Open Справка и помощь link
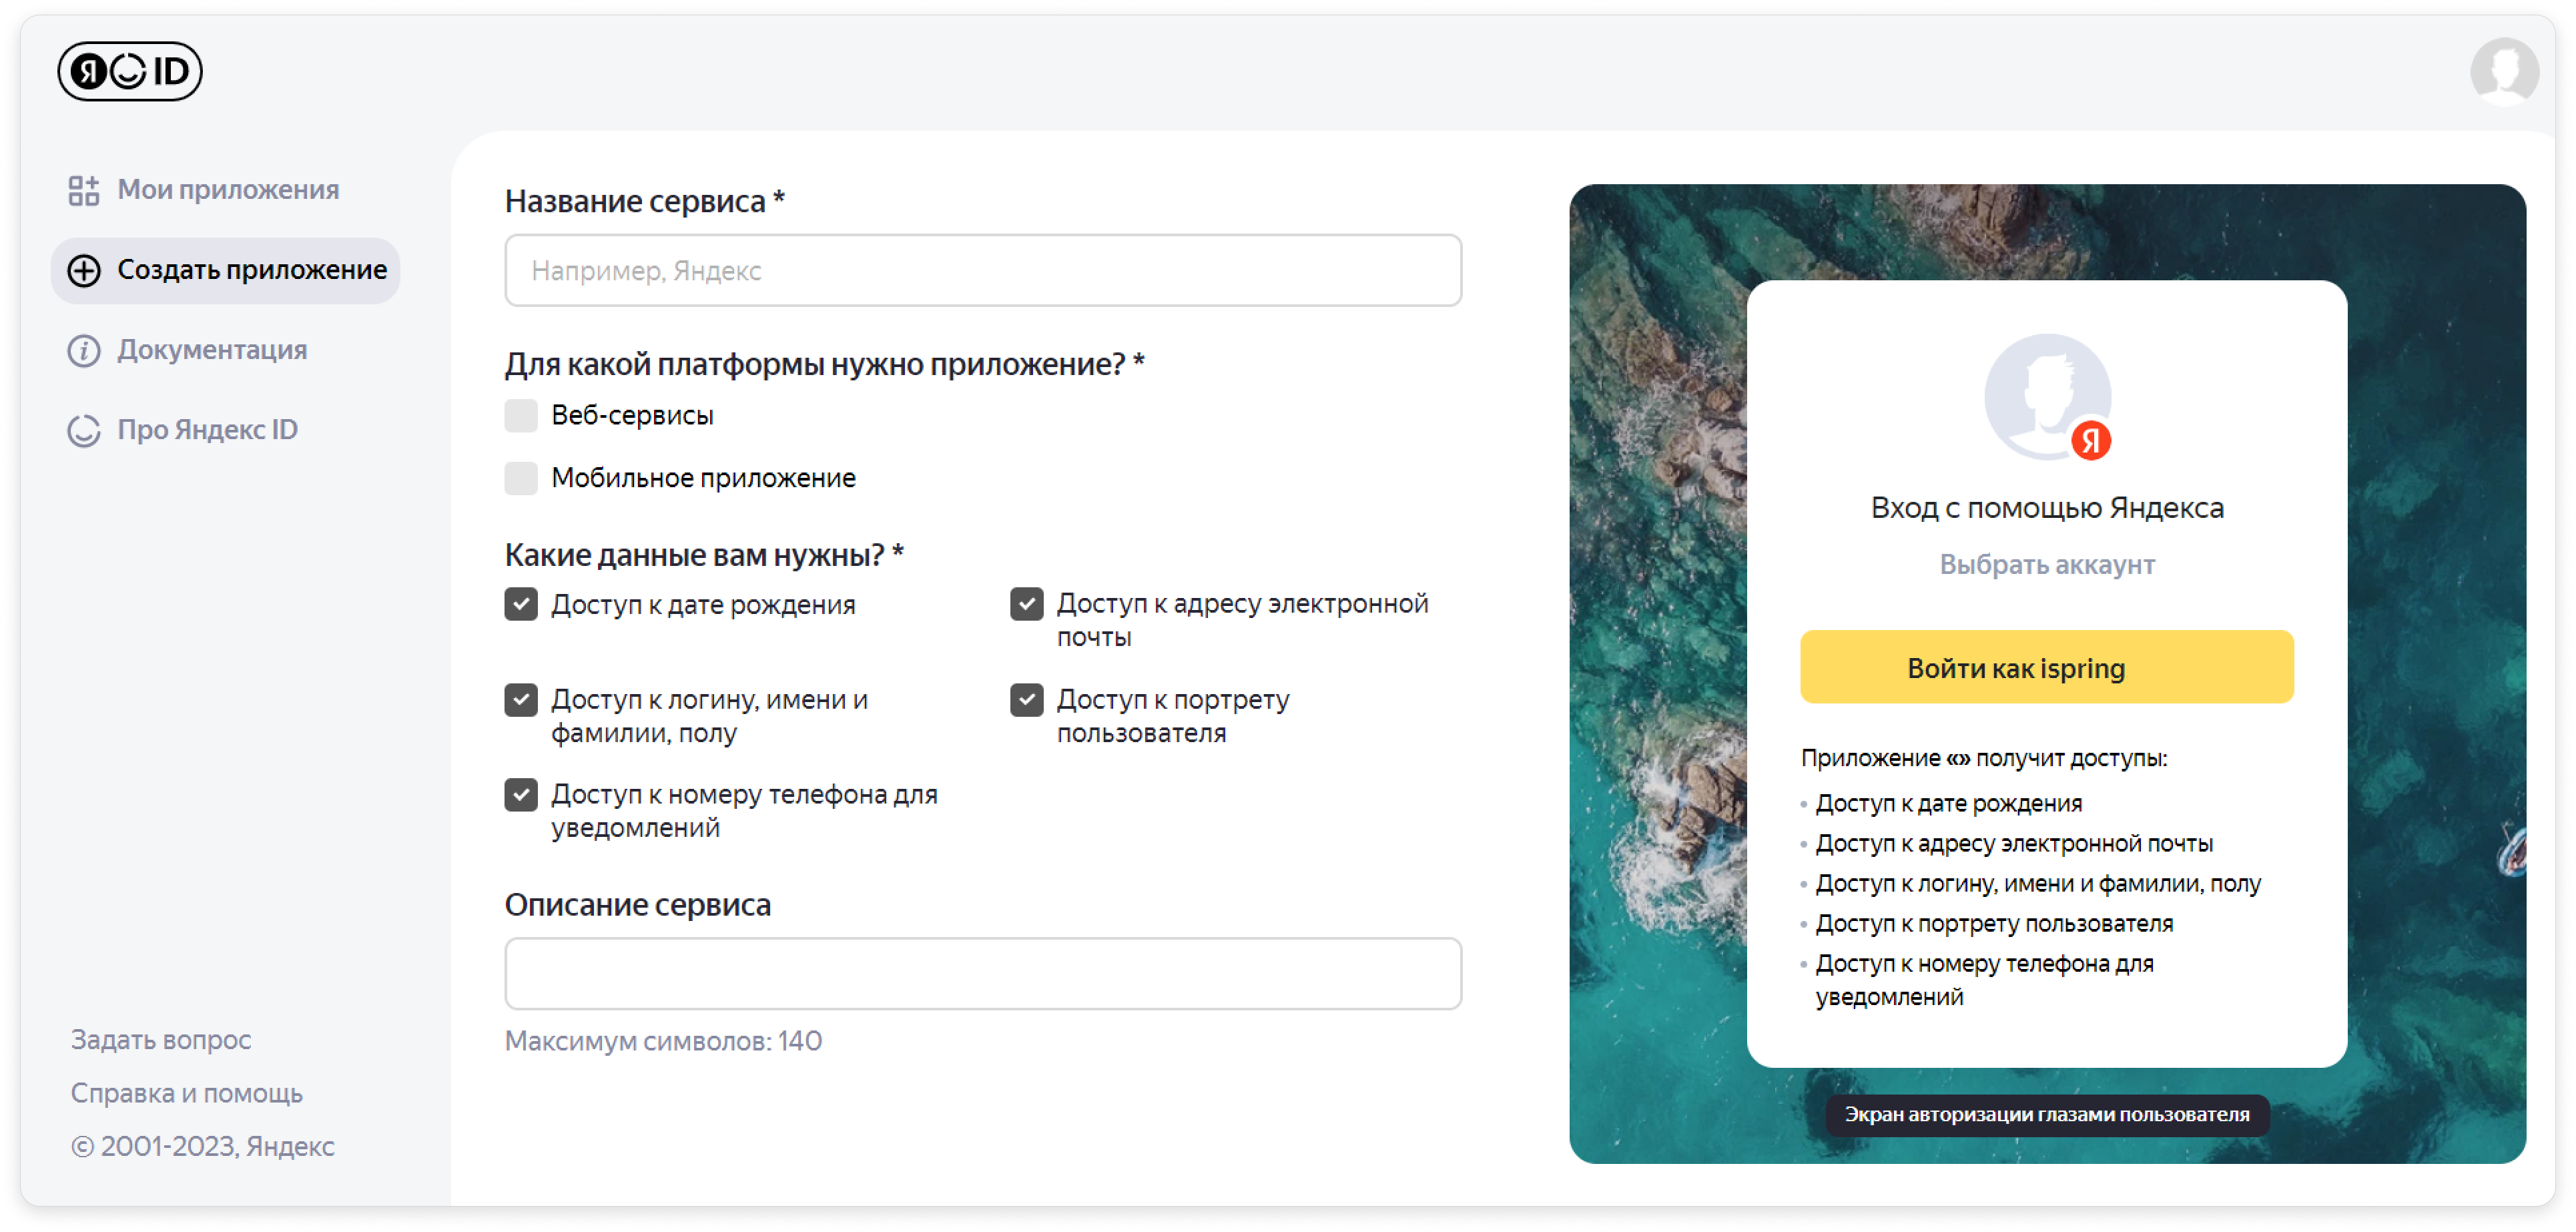 [x=187, y=1093]
